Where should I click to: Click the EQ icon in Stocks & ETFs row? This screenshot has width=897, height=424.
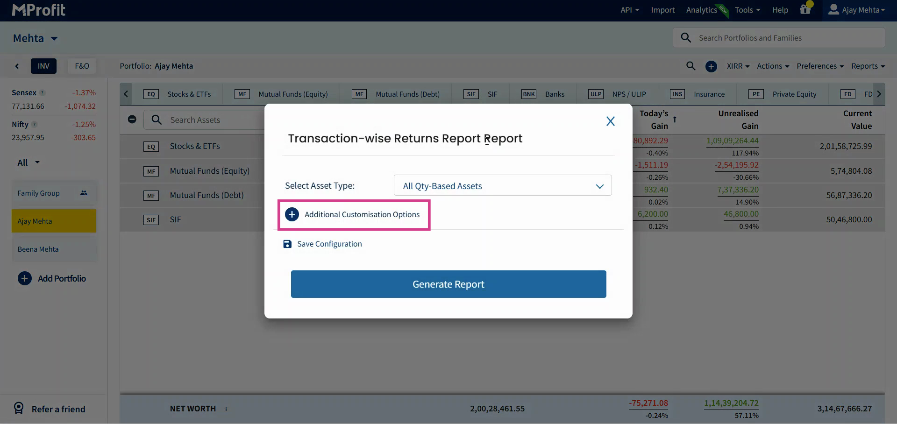[x=151, y=147]
